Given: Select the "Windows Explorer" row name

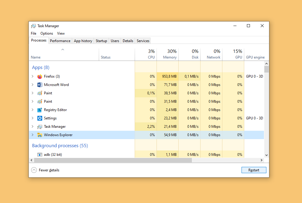Looking at the screenshot, I should pyautogui.click(x=58, y=135).
